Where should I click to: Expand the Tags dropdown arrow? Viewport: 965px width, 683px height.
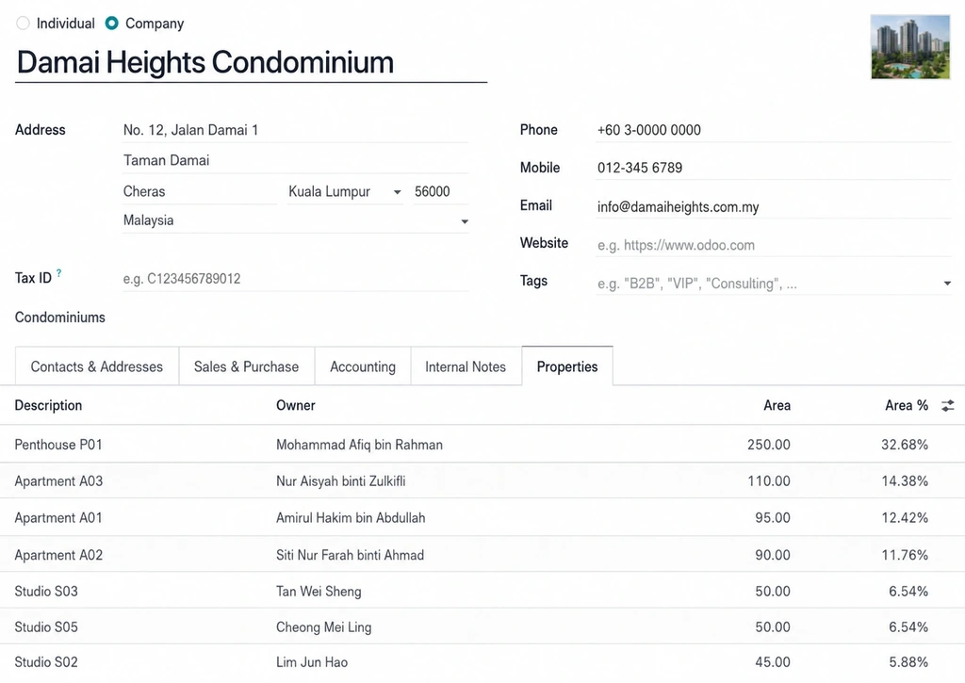tap(947, 284)
